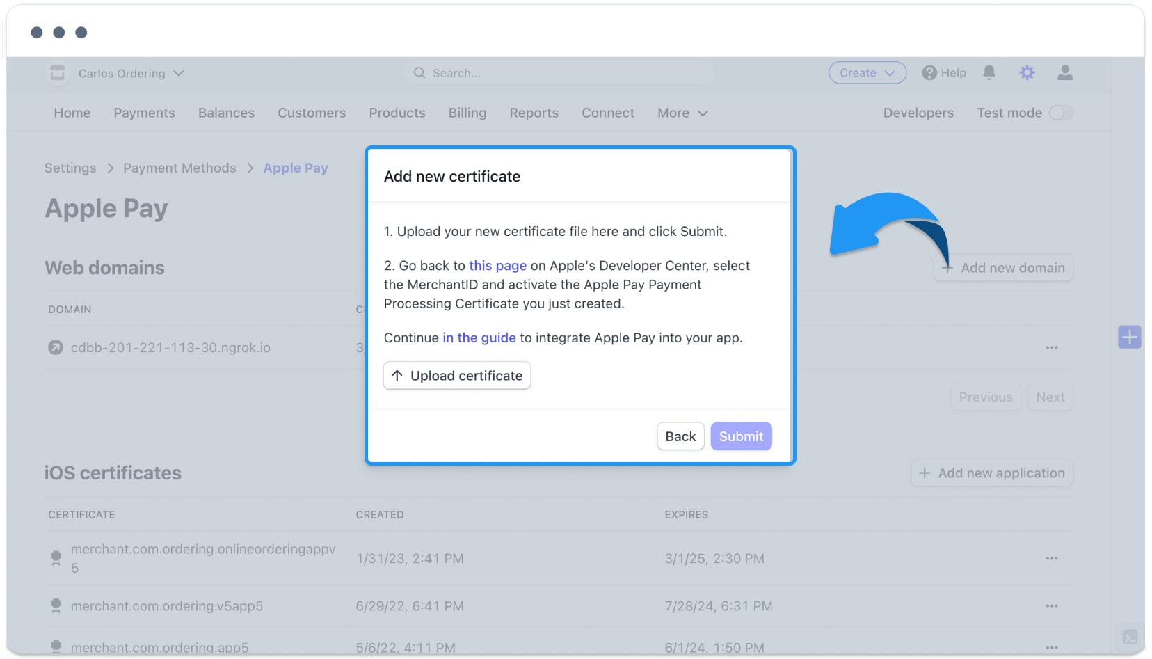Click created date 6/29/22, 6:41 PM
1152x659 pixels.
(x=410, y=606)
